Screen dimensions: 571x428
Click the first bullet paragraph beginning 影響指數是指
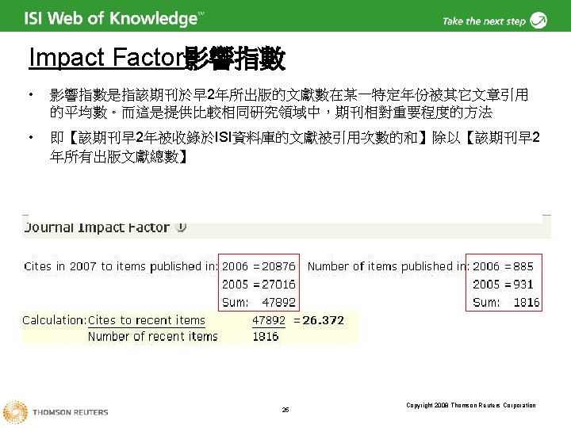coord(289,104)
